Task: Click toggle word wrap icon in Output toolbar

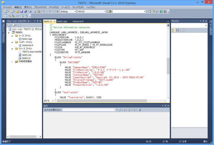Action: pos(139,110)
